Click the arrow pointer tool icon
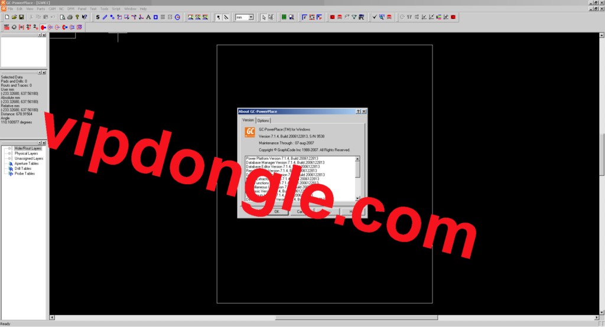Viewport: 605px width, 327px height. click(x=263, y=18)
